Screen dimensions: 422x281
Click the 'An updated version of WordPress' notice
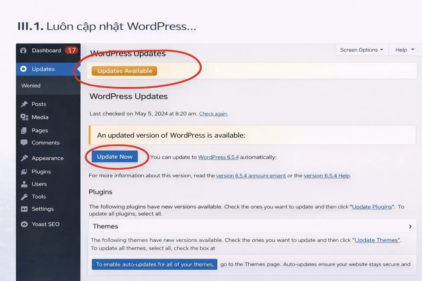coord(252,135)
